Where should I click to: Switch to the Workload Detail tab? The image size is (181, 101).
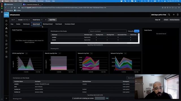click(48, 24)
